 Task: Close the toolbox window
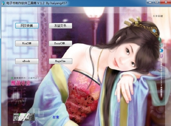click(x=165, y=2)
